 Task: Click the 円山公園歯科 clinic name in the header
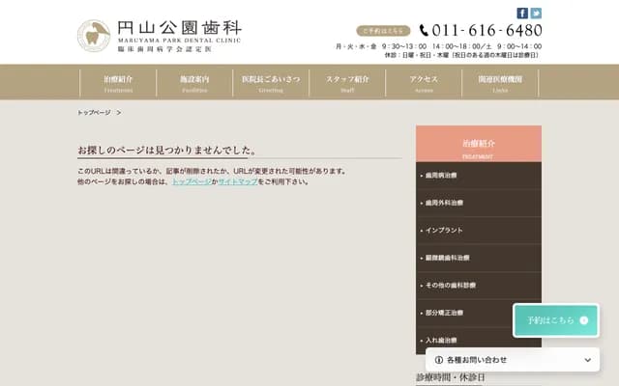coord(180,28)
